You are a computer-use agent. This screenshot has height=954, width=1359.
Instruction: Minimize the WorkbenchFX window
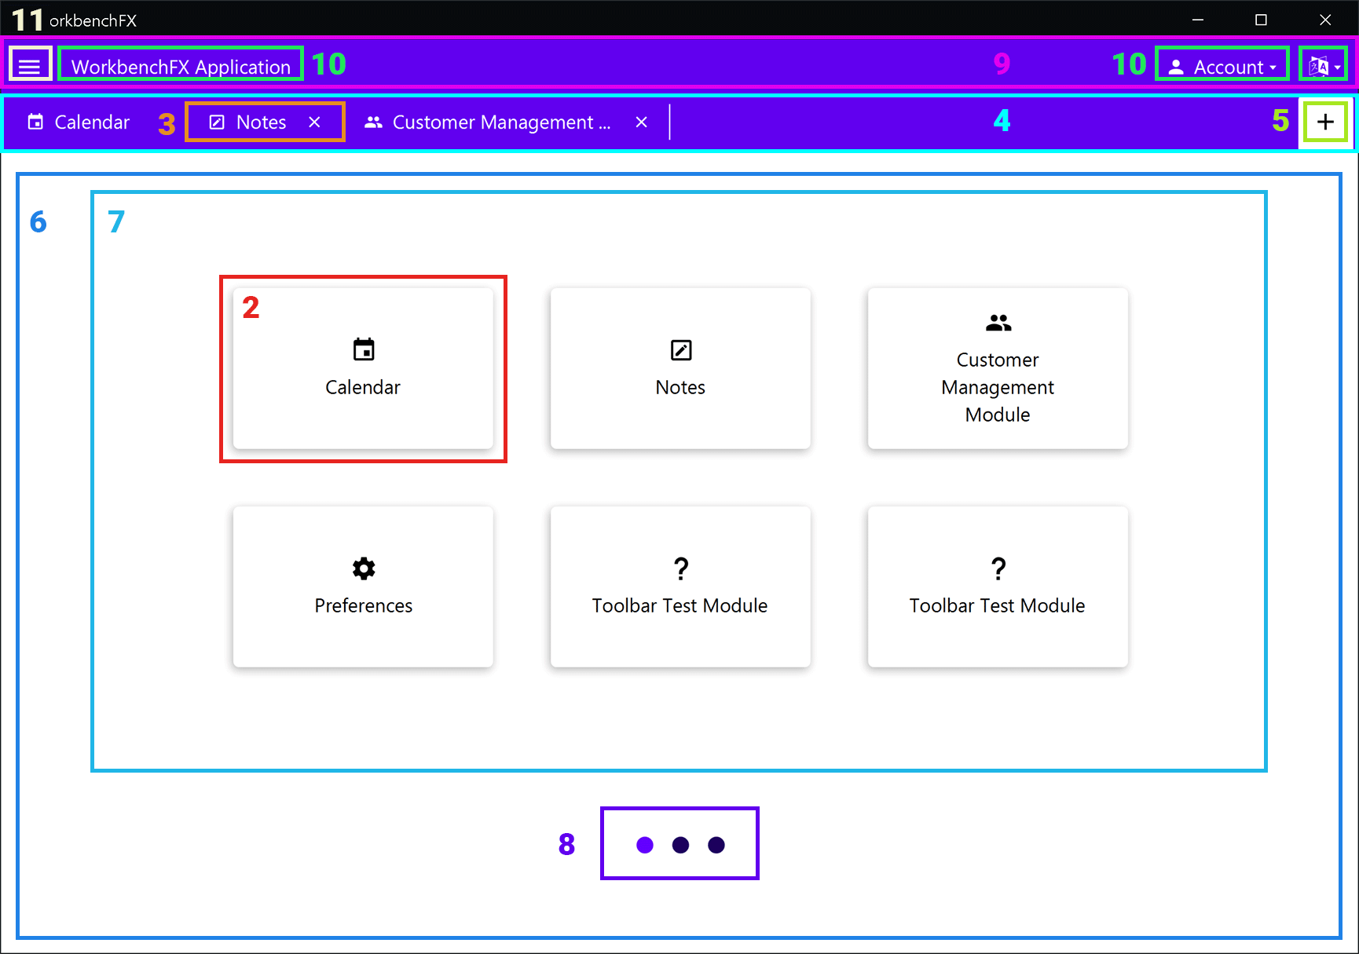(x=1198, y=20)
